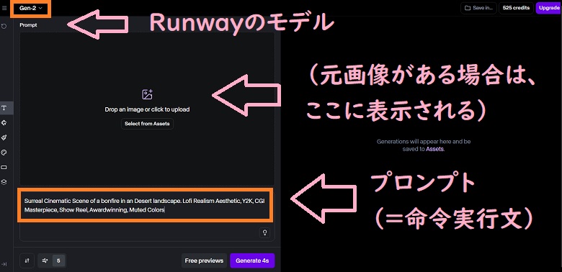This screenshot has height=272, width=562.
Task: Click the Select from Assets button
Action: (147, 124)
